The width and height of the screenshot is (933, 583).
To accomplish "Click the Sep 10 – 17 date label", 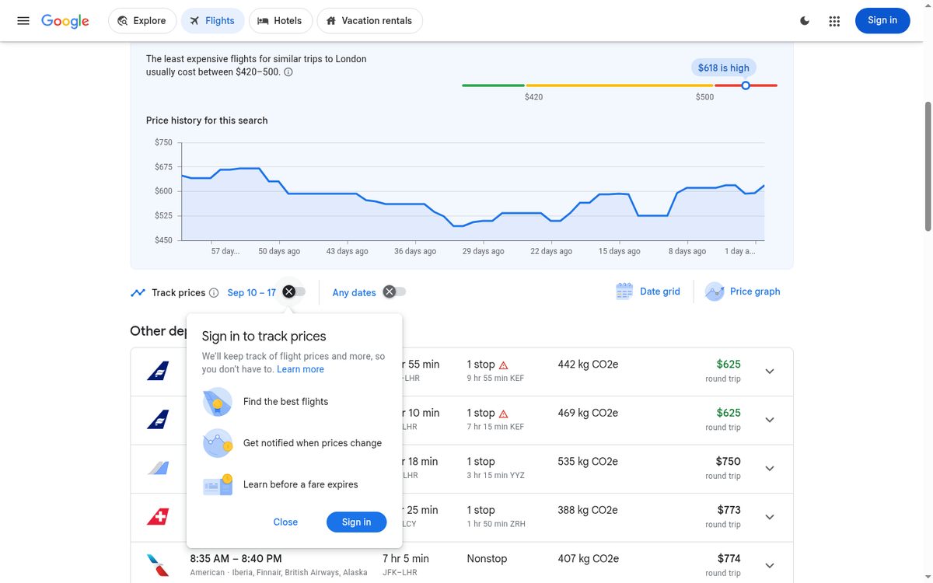I will [x=251, y=293].
